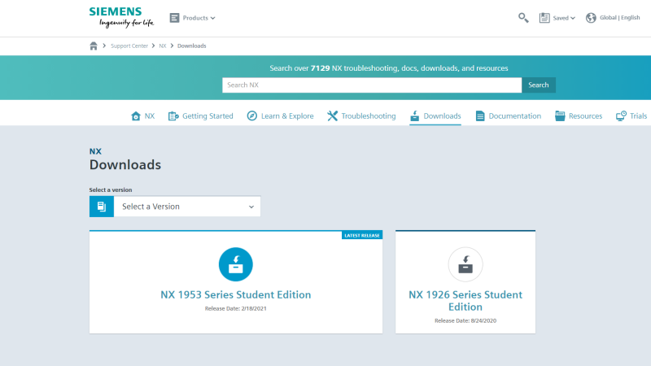Open the Saved items icon
651x366 pixels.
coord(544,18)
